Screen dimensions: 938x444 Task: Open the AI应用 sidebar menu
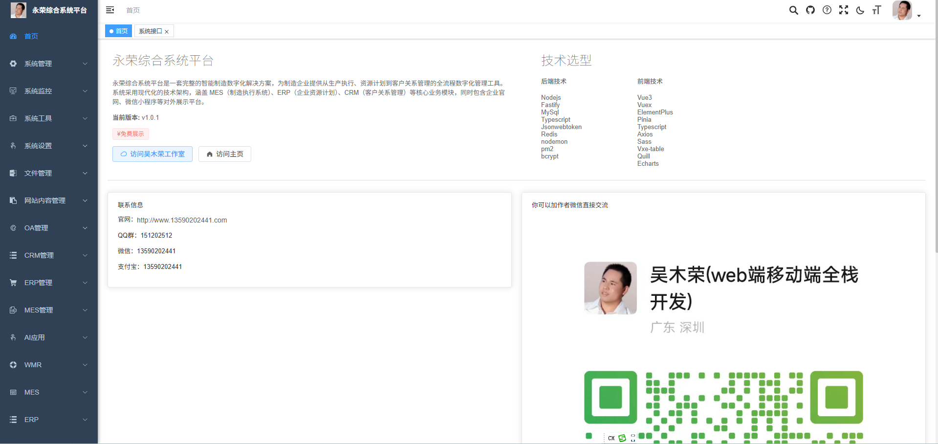coord(49,337)
